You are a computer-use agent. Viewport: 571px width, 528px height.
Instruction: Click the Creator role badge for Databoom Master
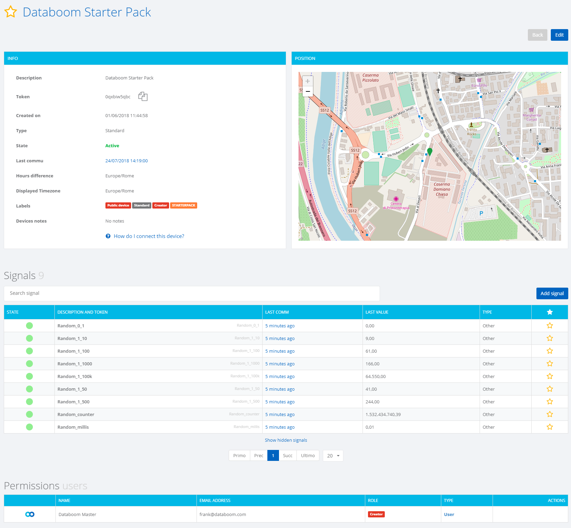[376, 514]
